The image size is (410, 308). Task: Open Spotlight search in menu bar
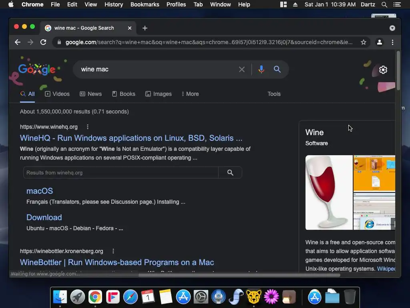pyautogui.click(x=384, y=4)
